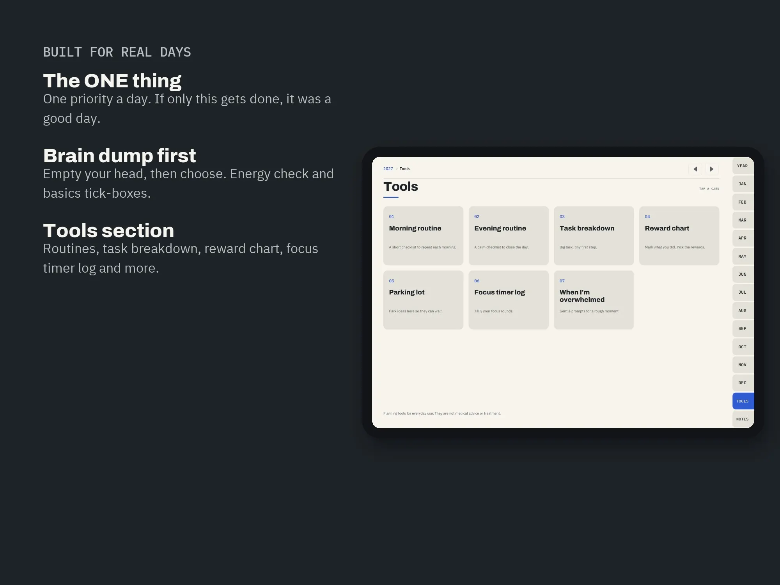Image resolution: width=780 pixels, height=585 pixels.
Task: Open the 2027 breadcrumb link
Action: [x=388, y=169]
